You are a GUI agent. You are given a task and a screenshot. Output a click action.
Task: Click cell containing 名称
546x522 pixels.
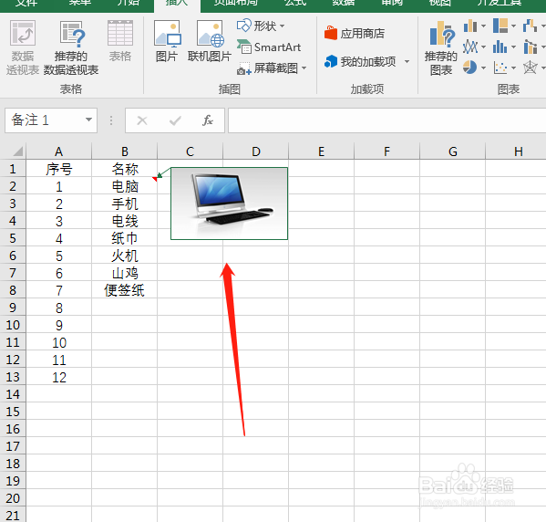(x=125, y=169)
